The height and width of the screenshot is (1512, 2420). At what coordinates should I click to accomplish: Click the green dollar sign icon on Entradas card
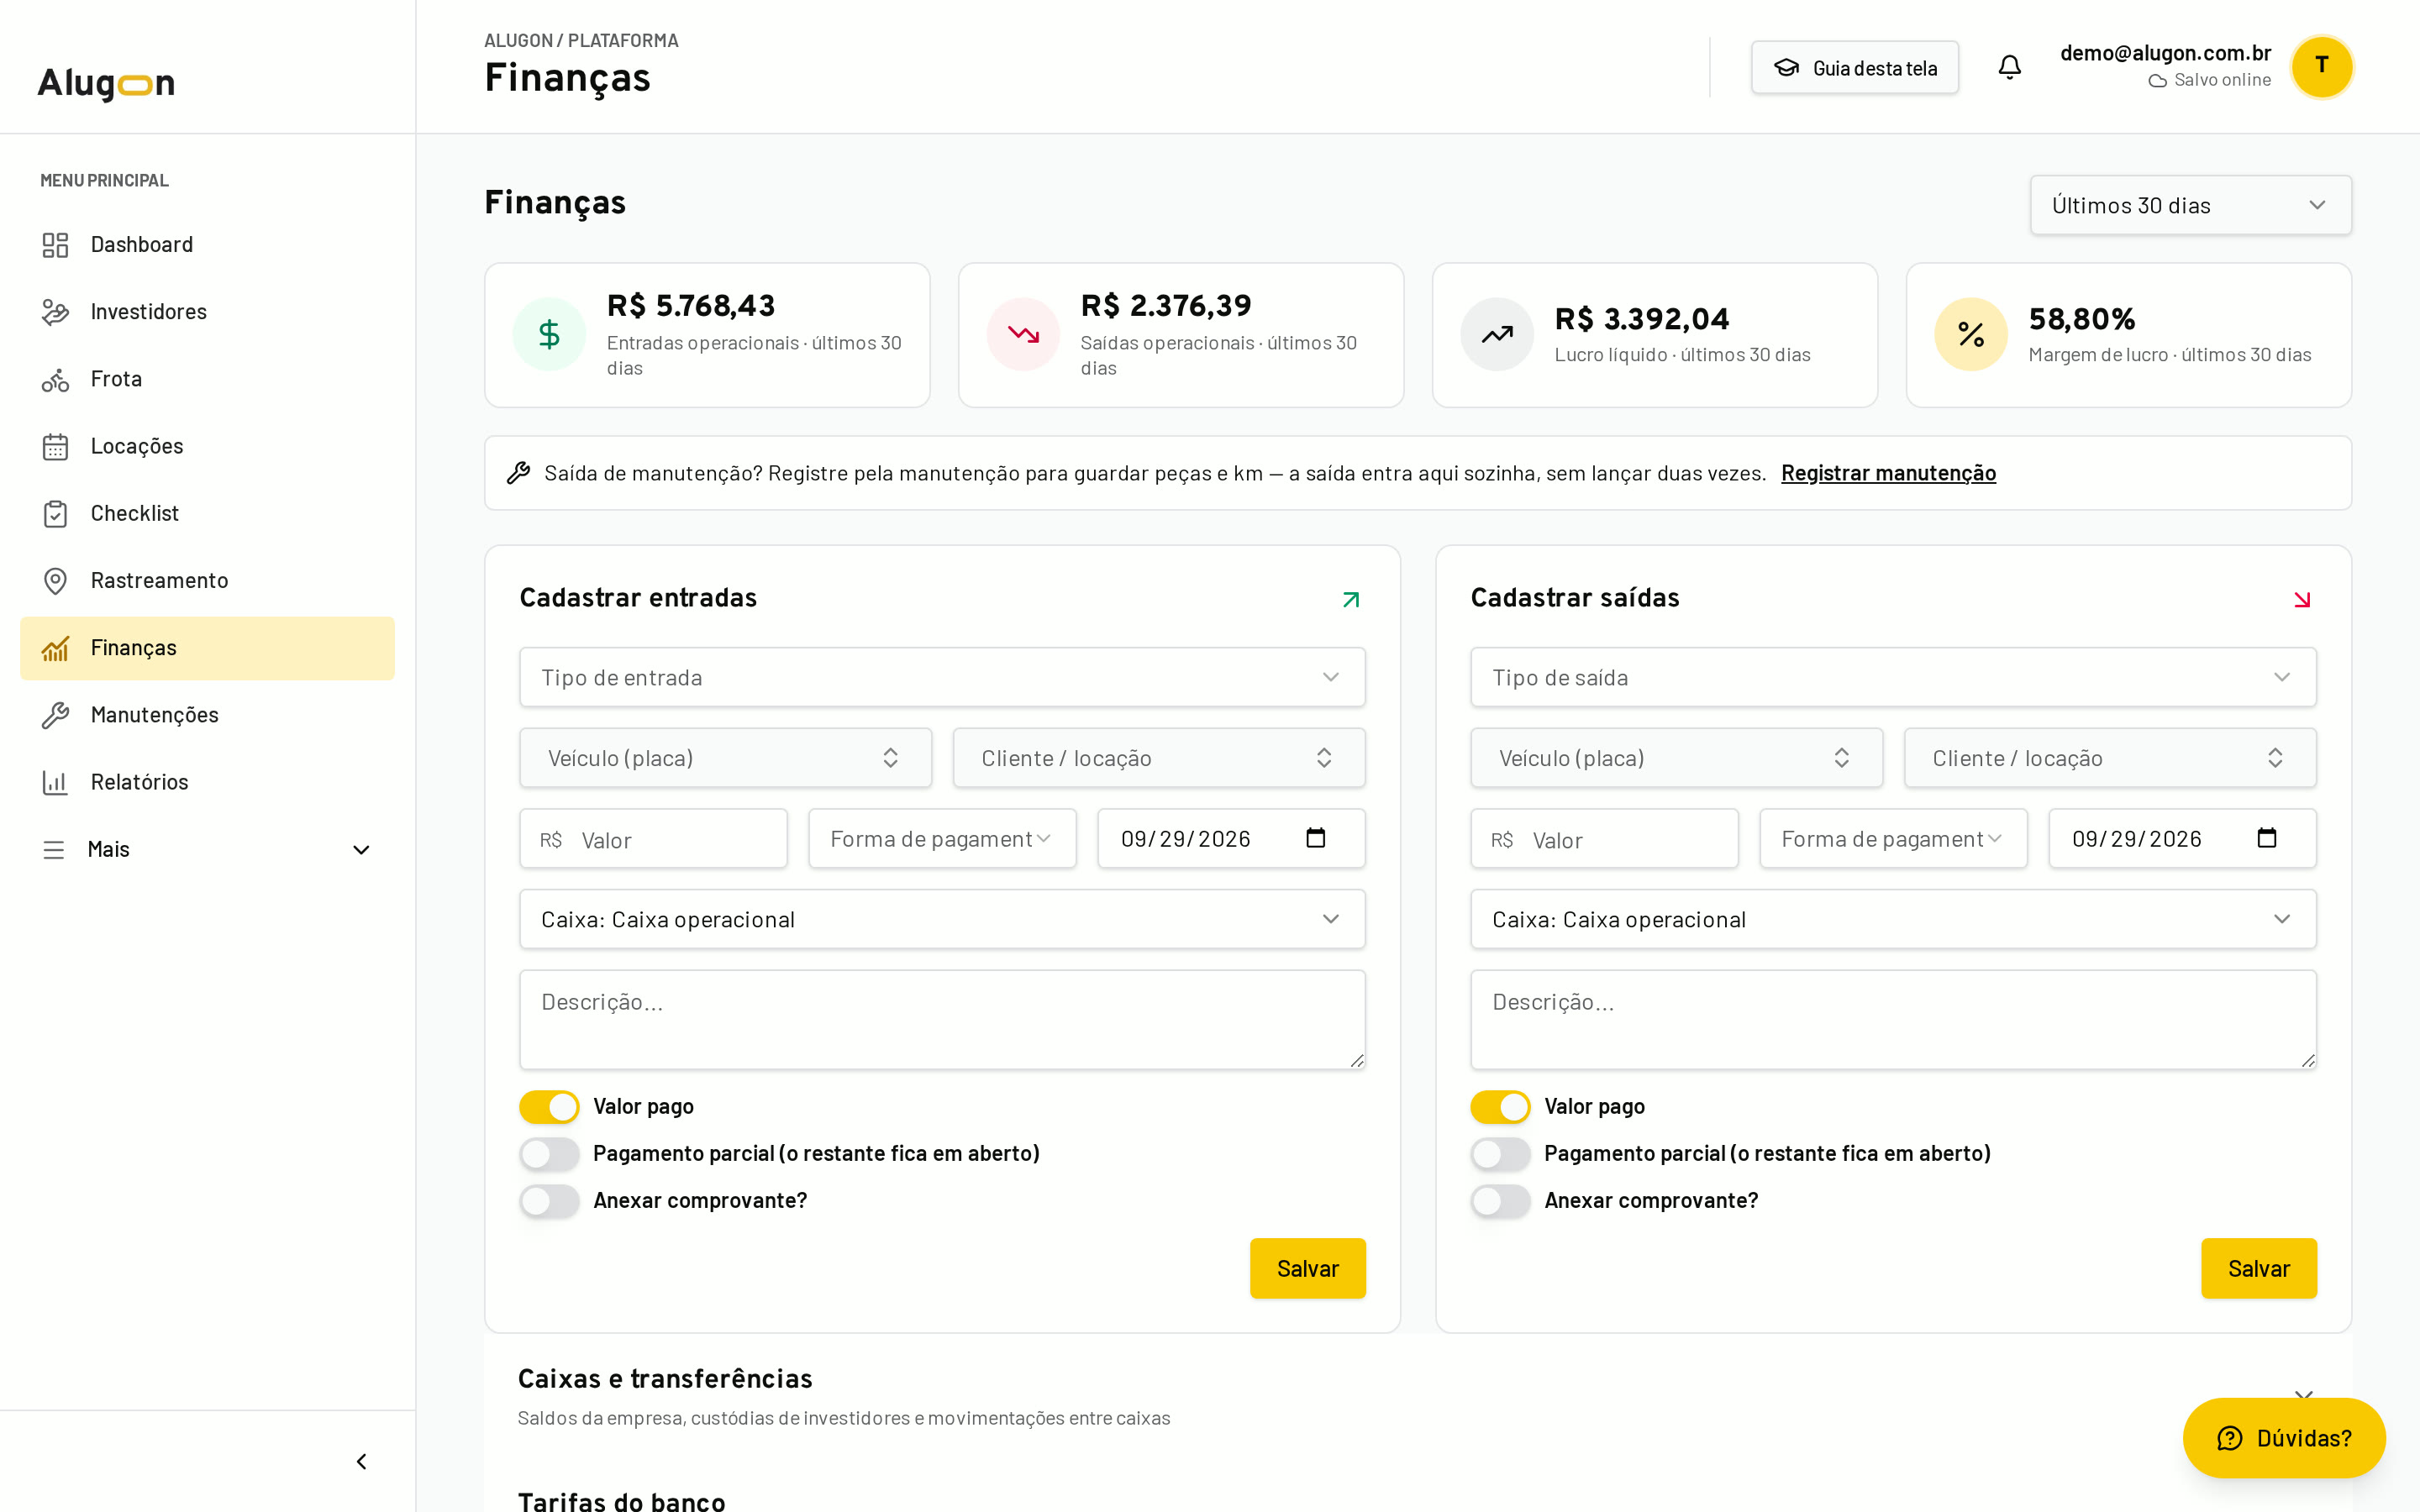click(549, 334)
